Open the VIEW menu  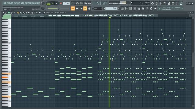click(x=23, y=3)
